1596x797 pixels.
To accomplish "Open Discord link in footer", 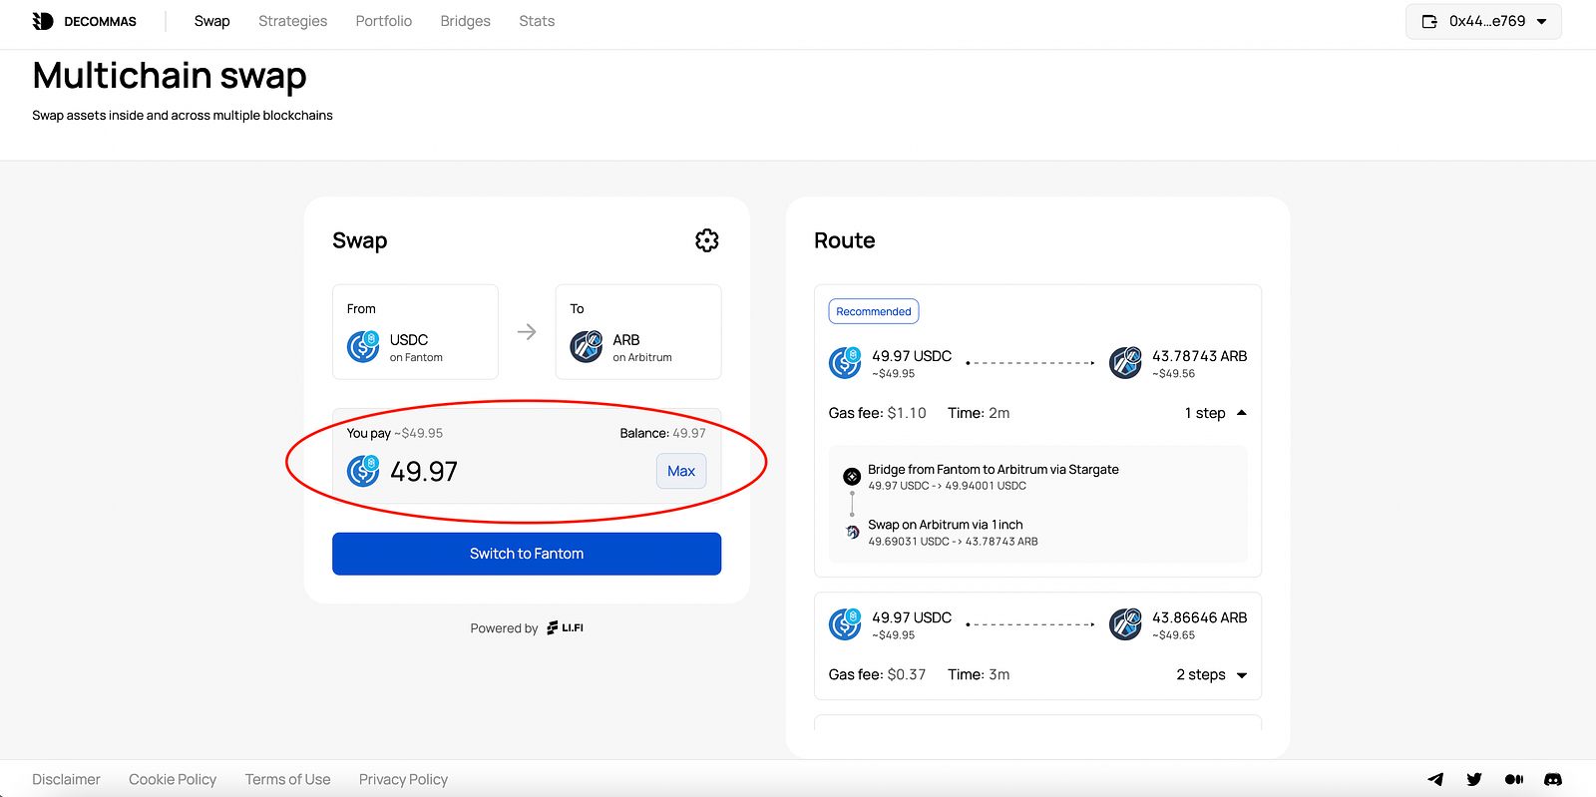I will pyautogui.click(x=1553, y=779).
